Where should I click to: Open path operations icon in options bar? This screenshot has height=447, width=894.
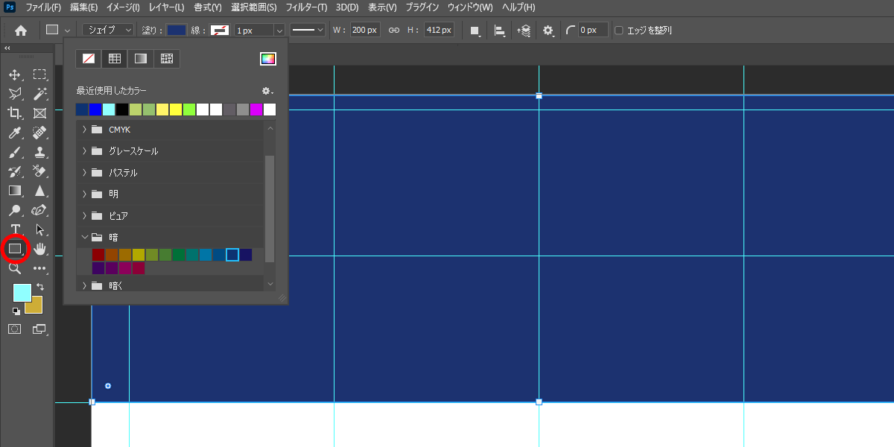tap(475, 31)
